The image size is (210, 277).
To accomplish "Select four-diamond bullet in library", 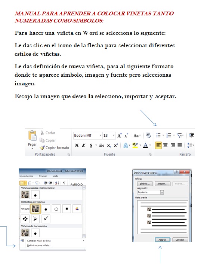I will click(x=25, y=219).
